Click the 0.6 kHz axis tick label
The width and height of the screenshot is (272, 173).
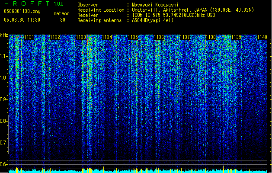pyautogui.click(x=4, y=164)
